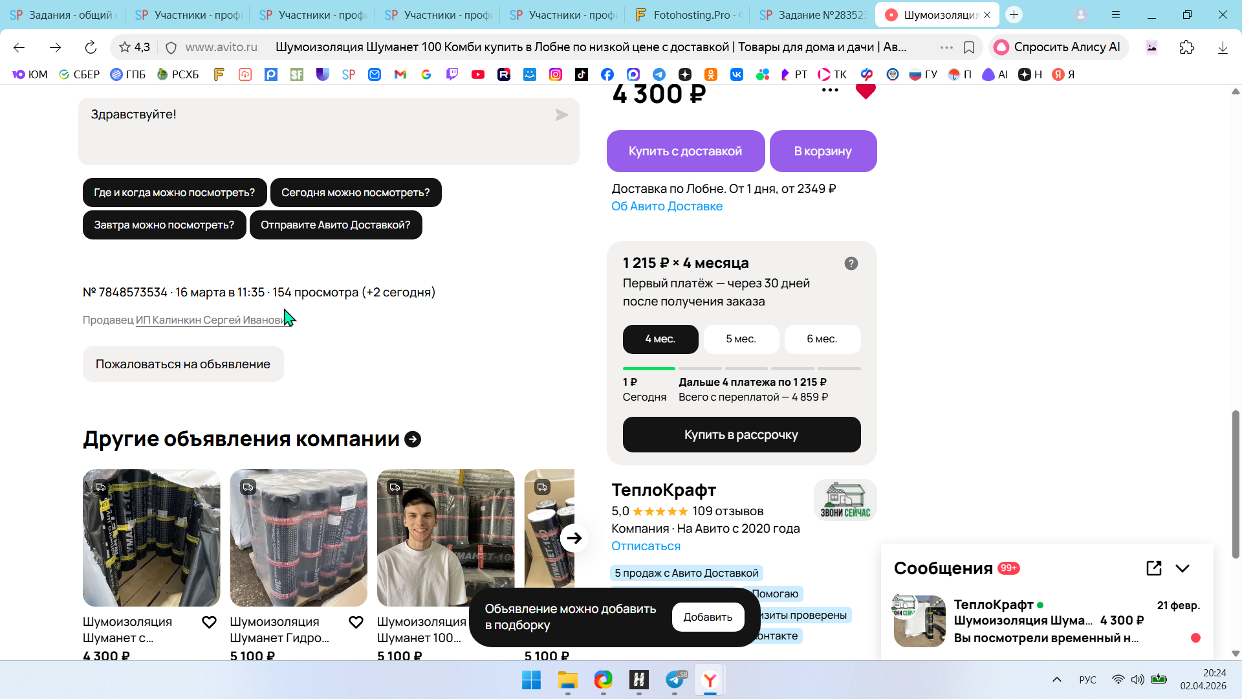Favorite the Шуманет Гидро listing heart

356,622
